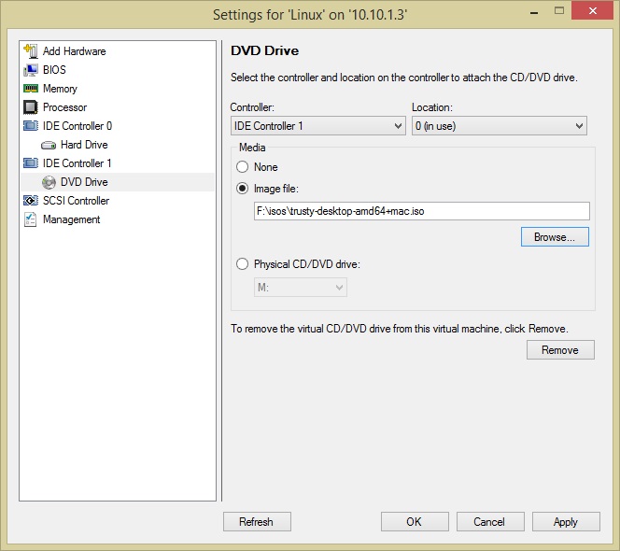Click the Refresh button

tap(257, 521)
